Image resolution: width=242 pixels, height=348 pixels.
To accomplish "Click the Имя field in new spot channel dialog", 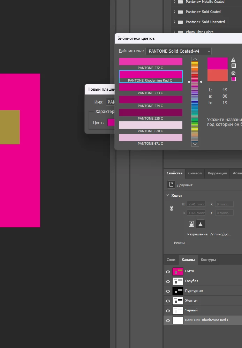I will (x=110, y=102).
